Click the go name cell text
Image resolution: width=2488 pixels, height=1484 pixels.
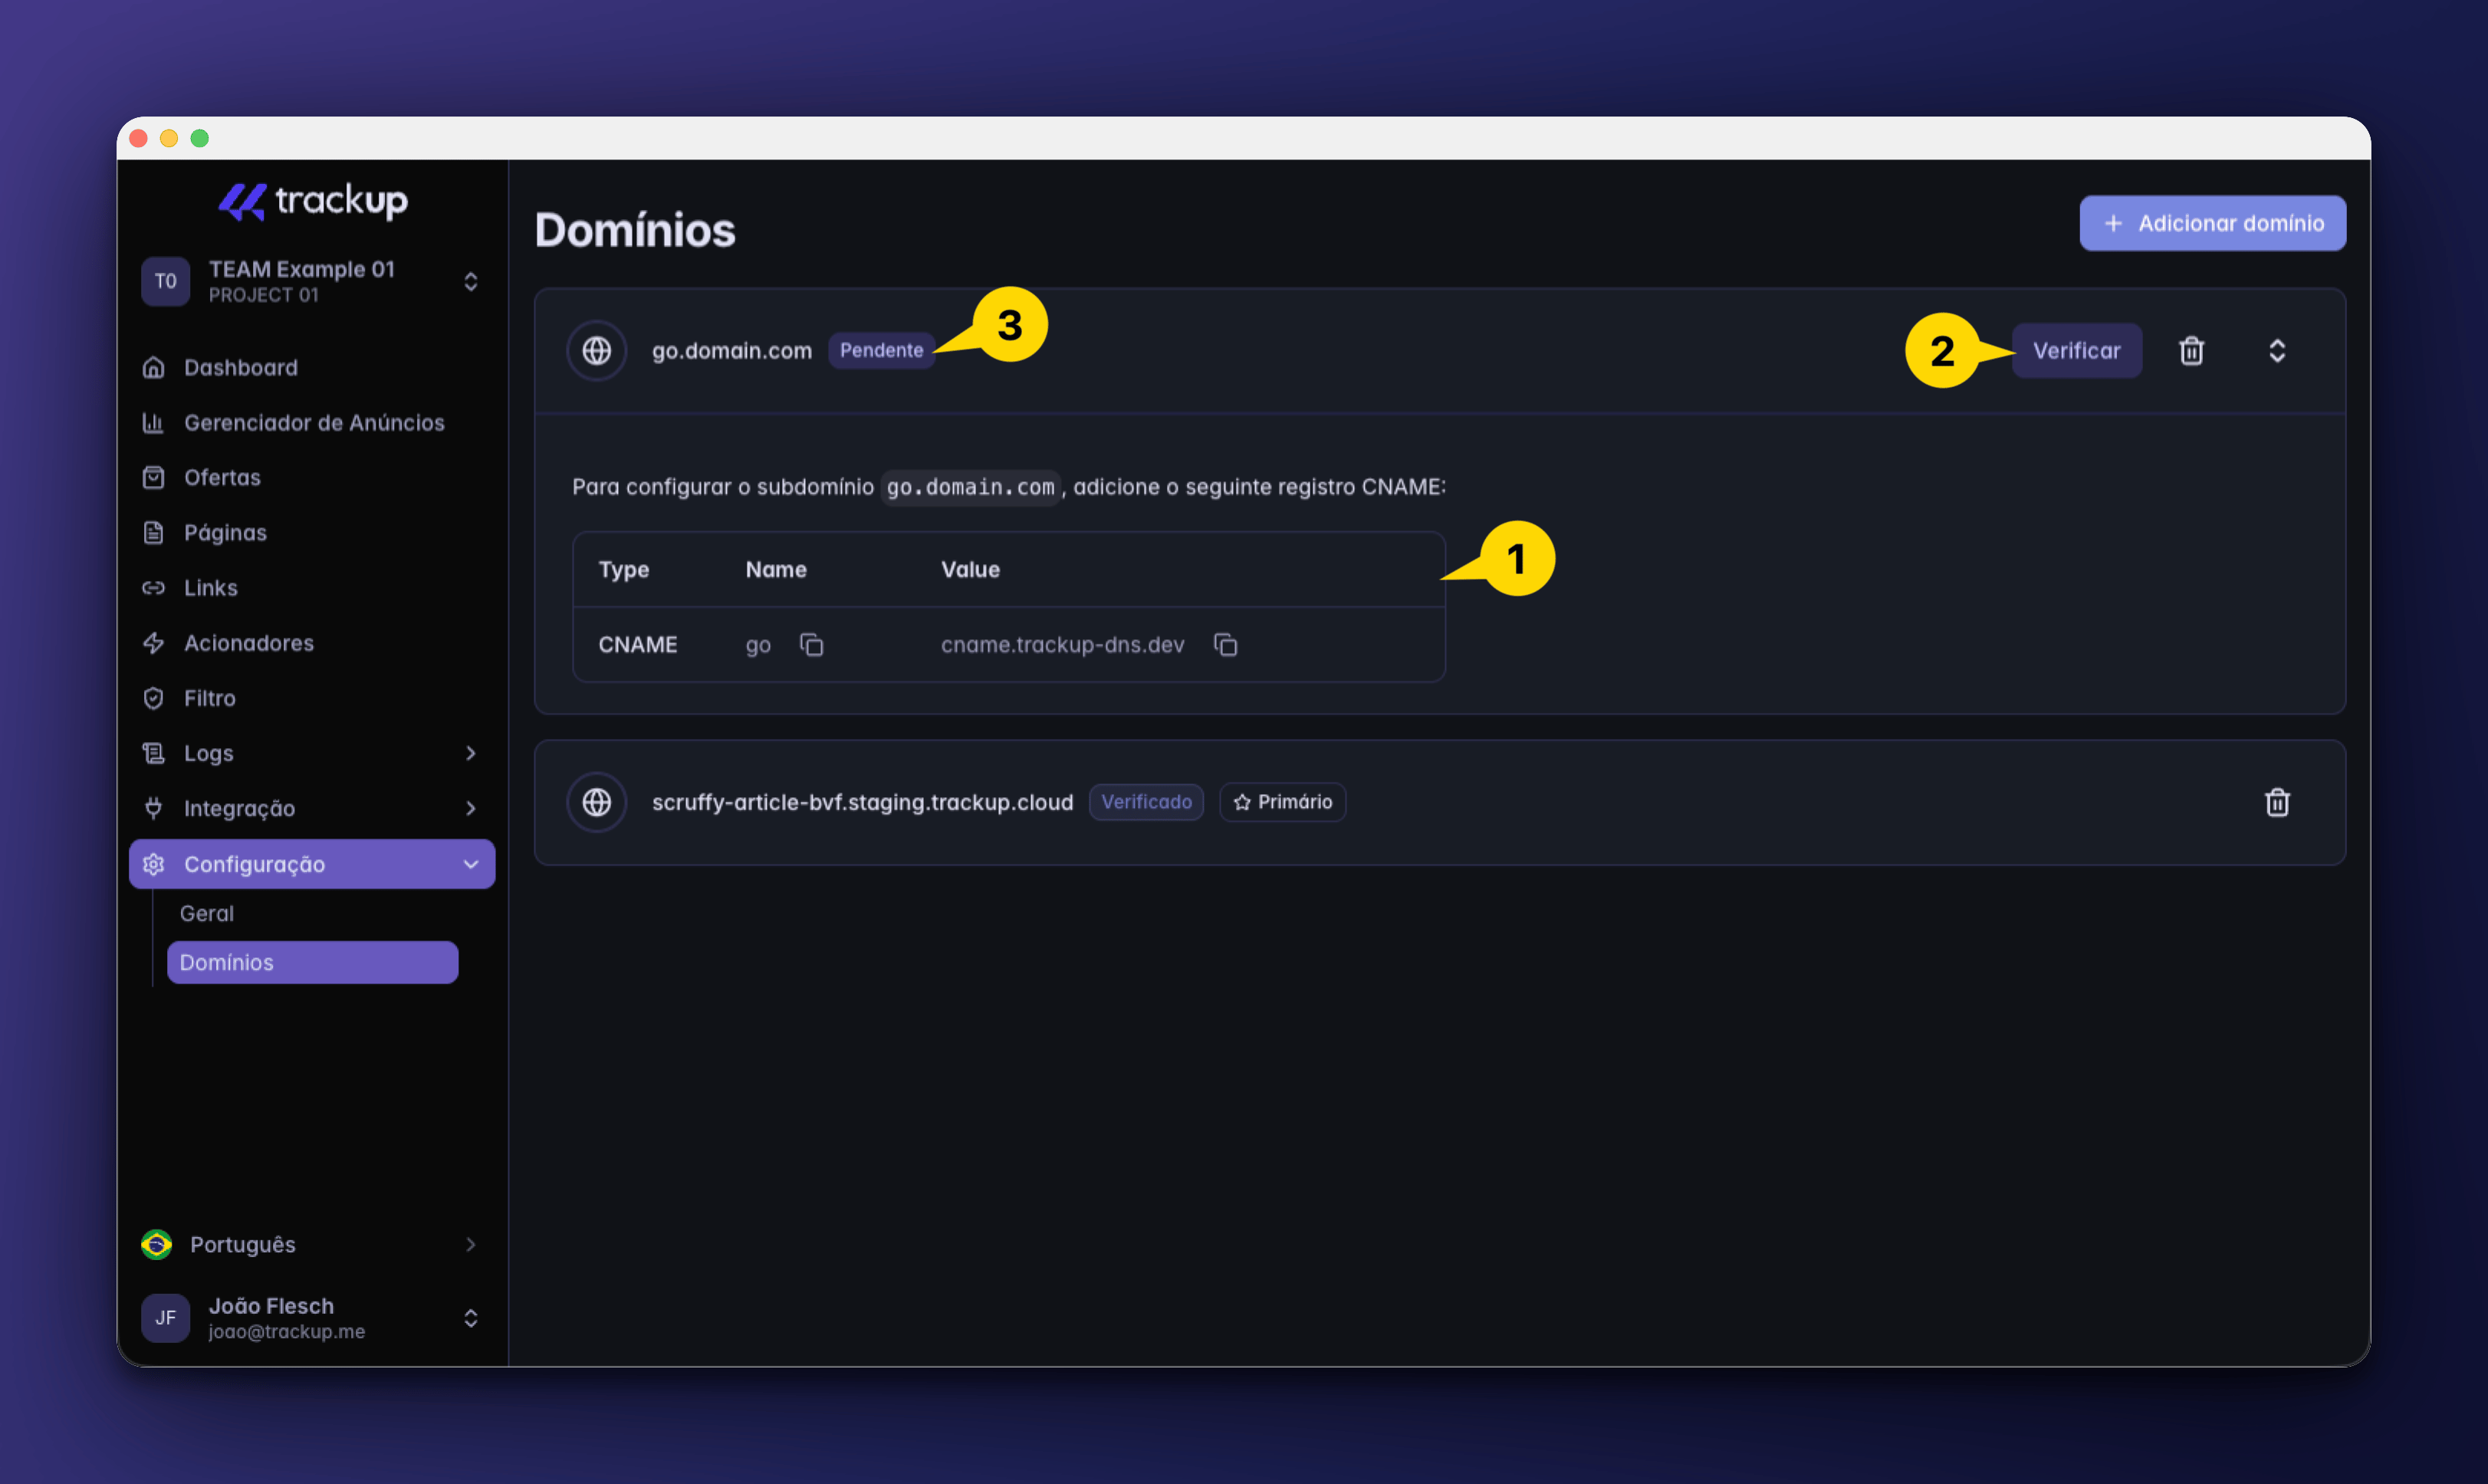coord(758,646)
